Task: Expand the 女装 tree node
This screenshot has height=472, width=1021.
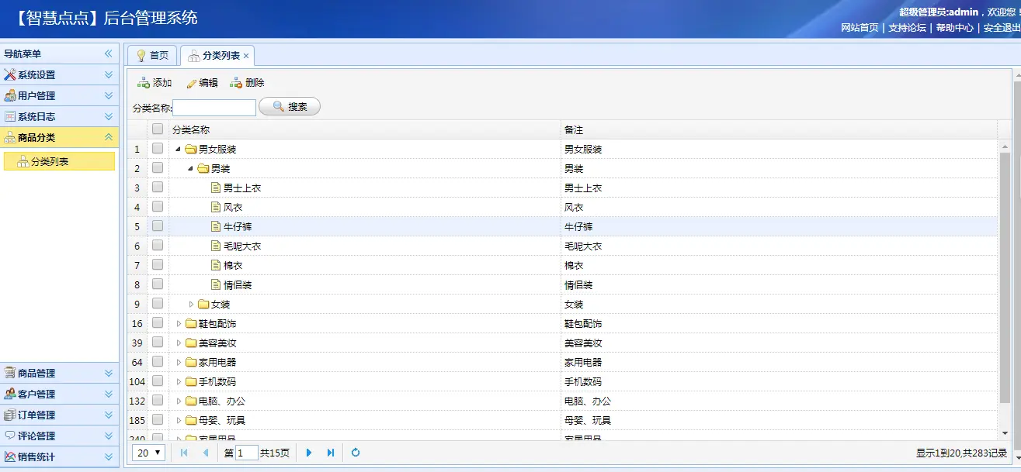Action: [191, 304]
